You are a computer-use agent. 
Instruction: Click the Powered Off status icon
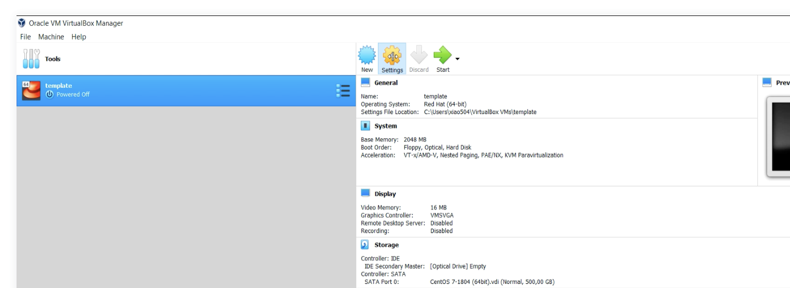[50, 94]
